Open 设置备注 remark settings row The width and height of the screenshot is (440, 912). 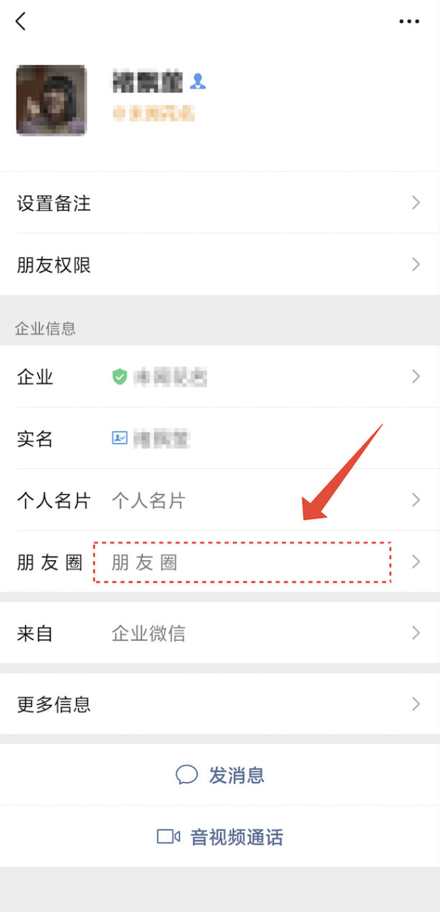[220, 203]
